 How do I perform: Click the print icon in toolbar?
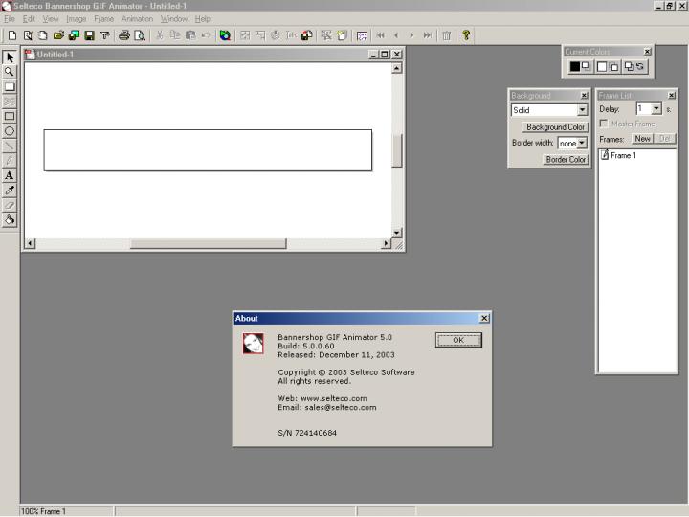124,35
